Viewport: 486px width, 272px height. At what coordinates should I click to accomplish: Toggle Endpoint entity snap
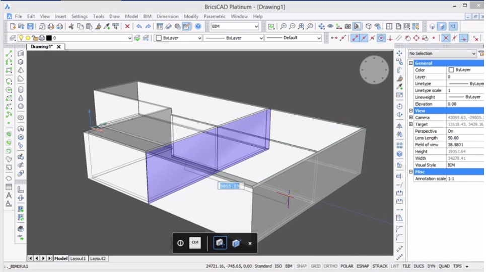tap(355, 38)
